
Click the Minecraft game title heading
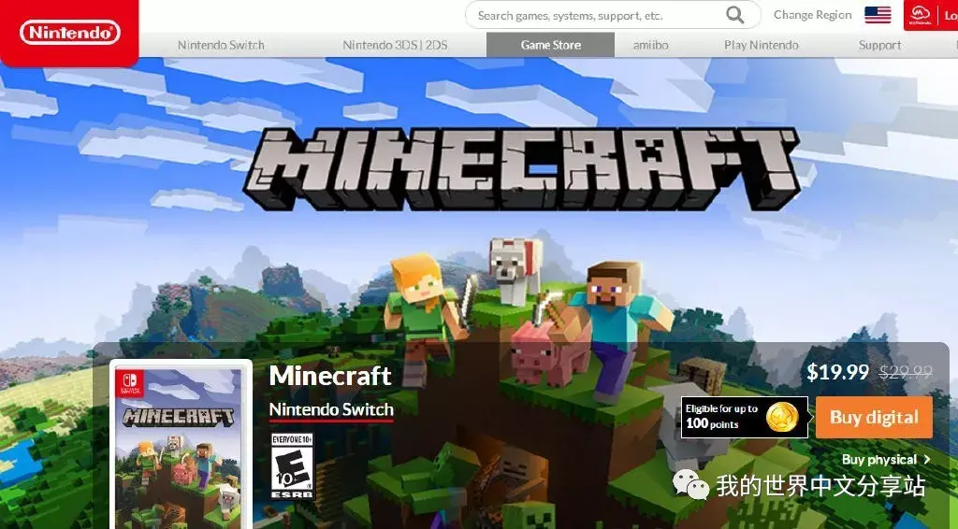click(330, 375)
